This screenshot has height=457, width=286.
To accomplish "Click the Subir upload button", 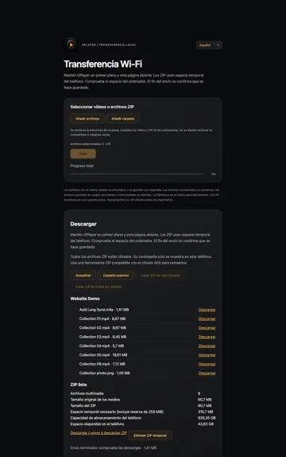I will (83, 154).
